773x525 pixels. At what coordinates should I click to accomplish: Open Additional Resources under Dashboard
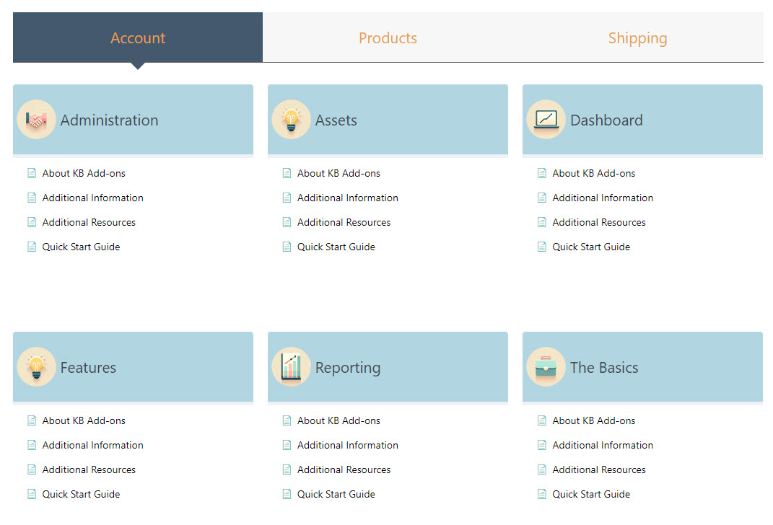(x=598, y=222)
